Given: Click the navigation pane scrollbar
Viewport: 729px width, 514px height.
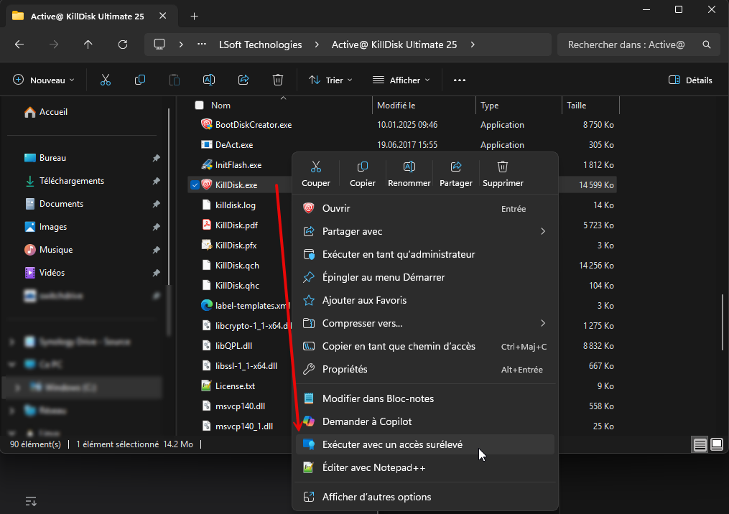Looking at the screenshot, I should pos(169,196).
